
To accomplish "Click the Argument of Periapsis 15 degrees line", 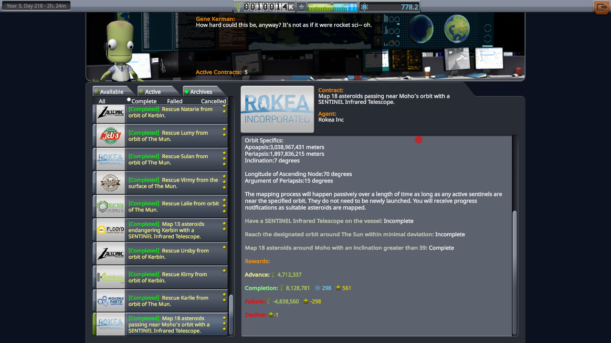I will [289, 181].
